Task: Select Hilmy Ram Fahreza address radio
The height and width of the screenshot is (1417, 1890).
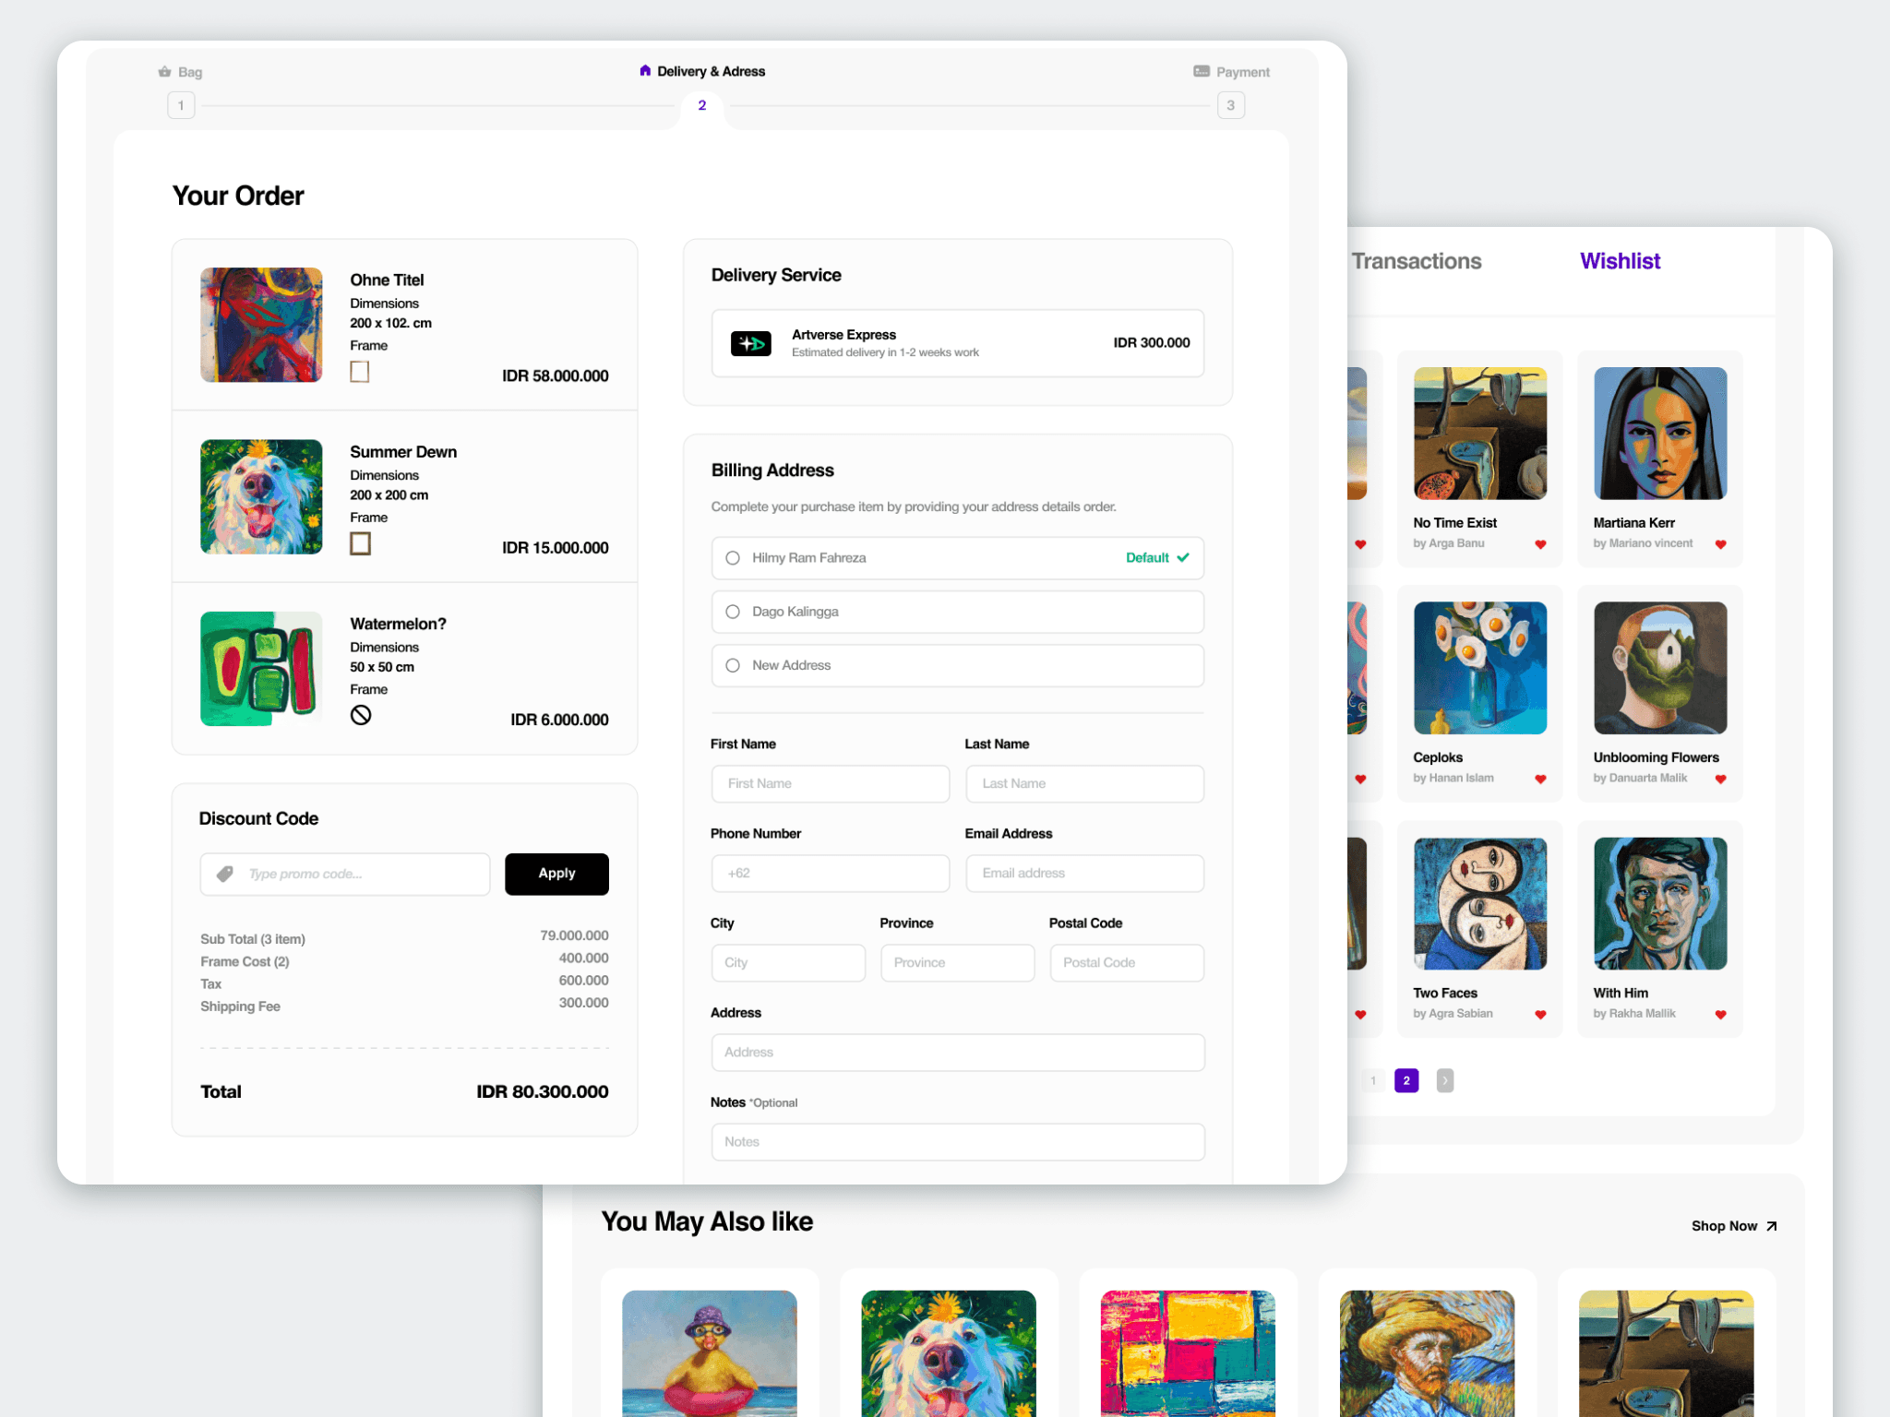Action: point(733,558)
